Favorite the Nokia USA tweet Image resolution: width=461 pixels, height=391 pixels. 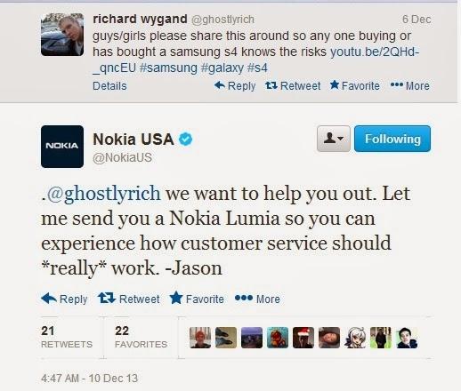click(x=197, y=299)
